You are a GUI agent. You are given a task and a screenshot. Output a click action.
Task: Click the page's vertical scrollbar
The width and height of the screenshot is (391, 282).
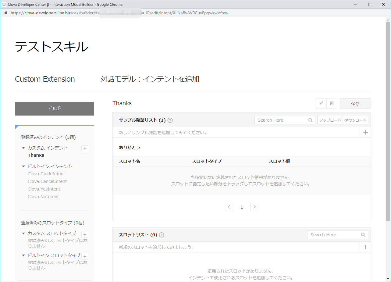[388, 122]
